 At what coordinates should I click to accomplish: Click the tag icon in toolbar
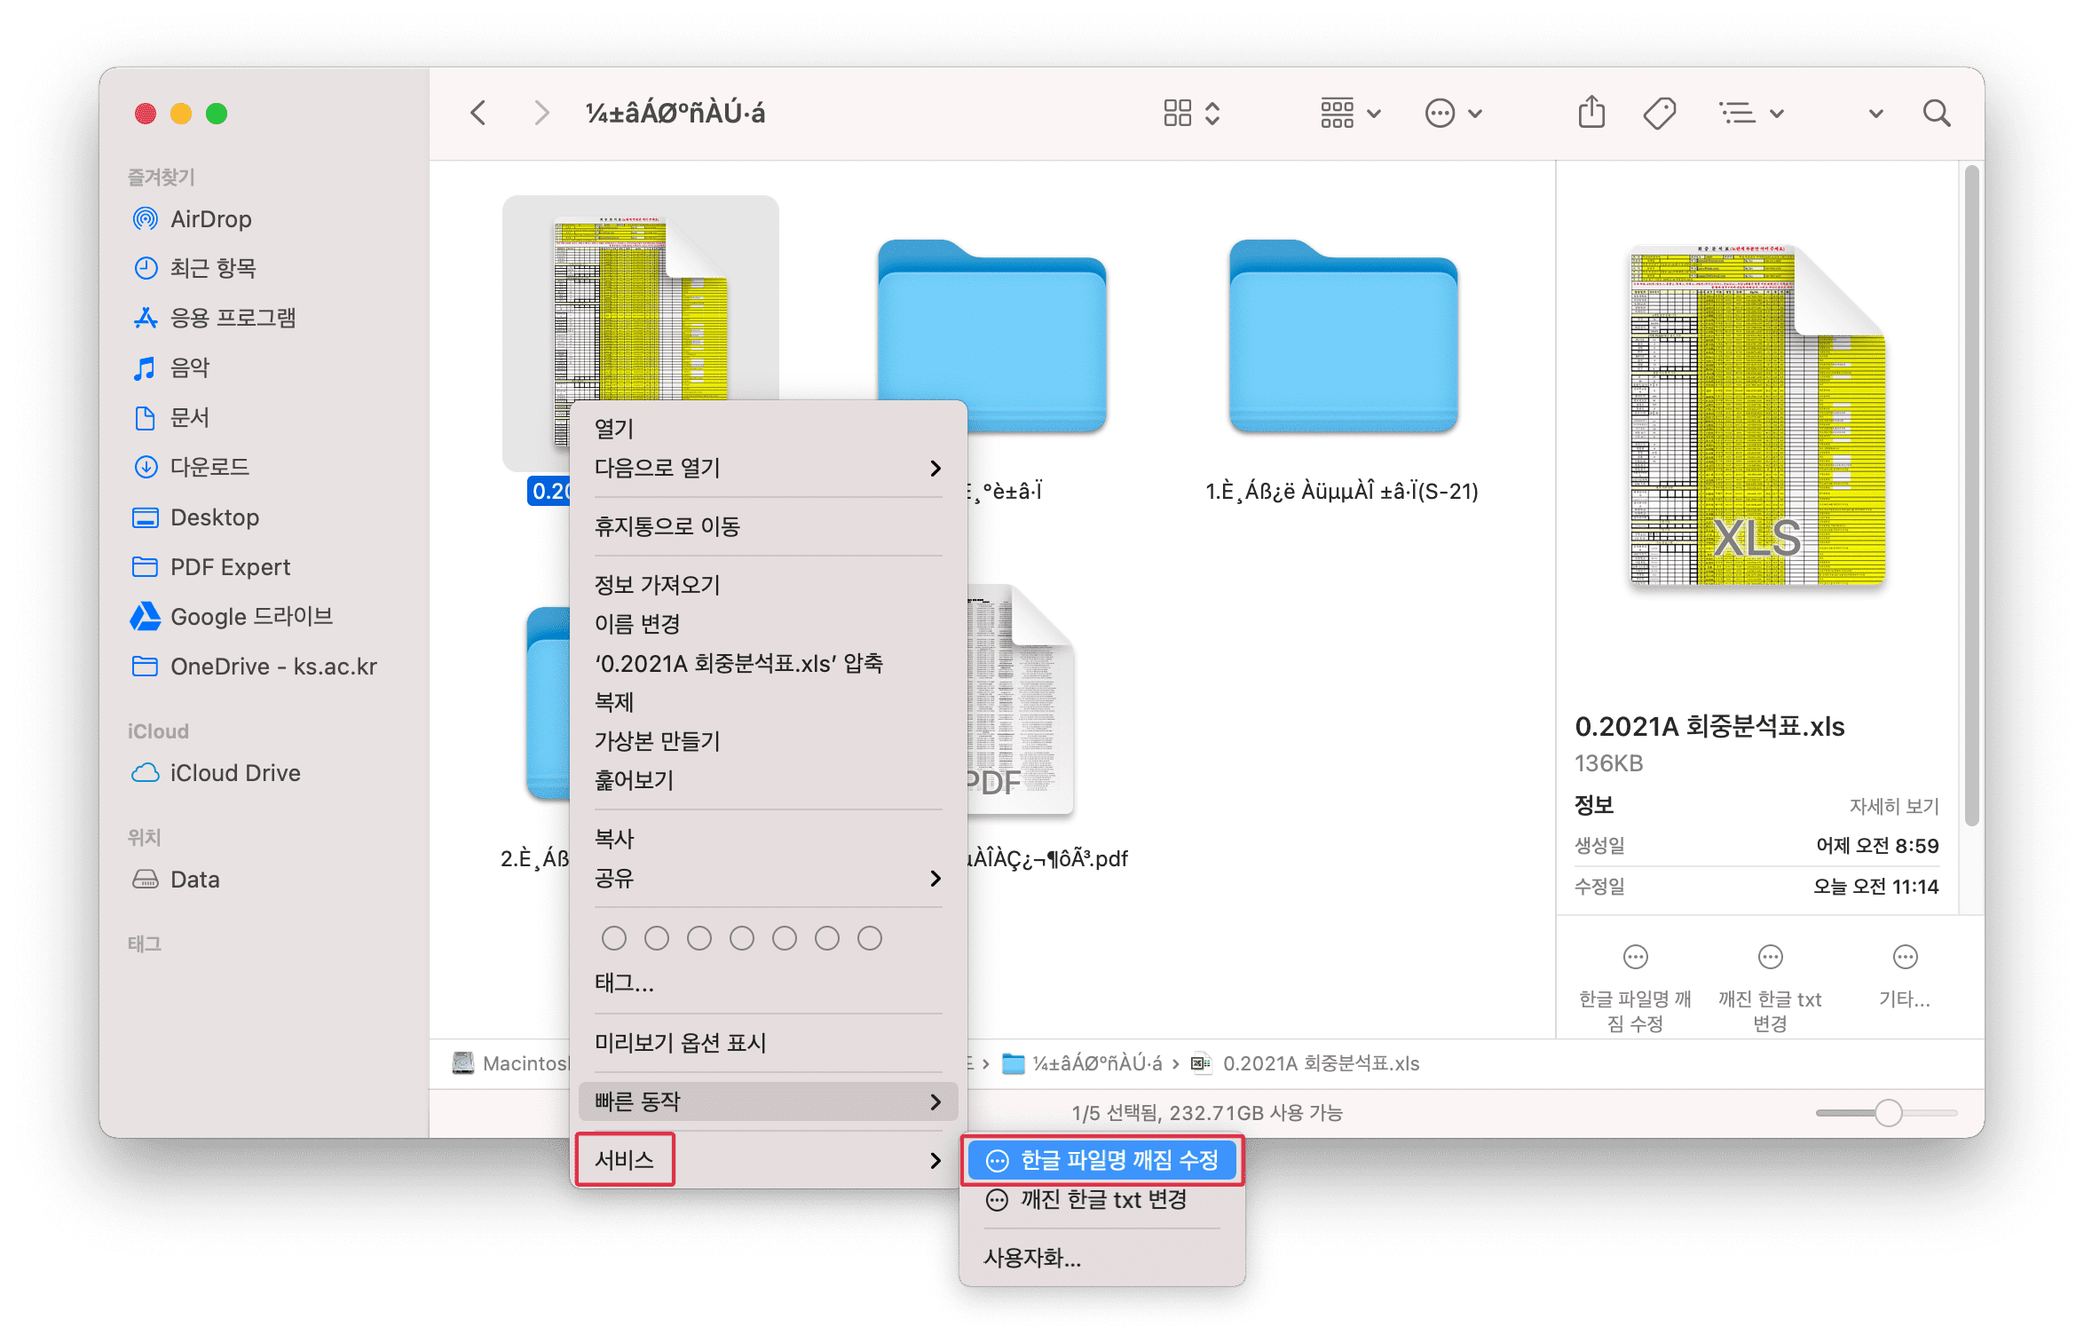click(1659, 114)
